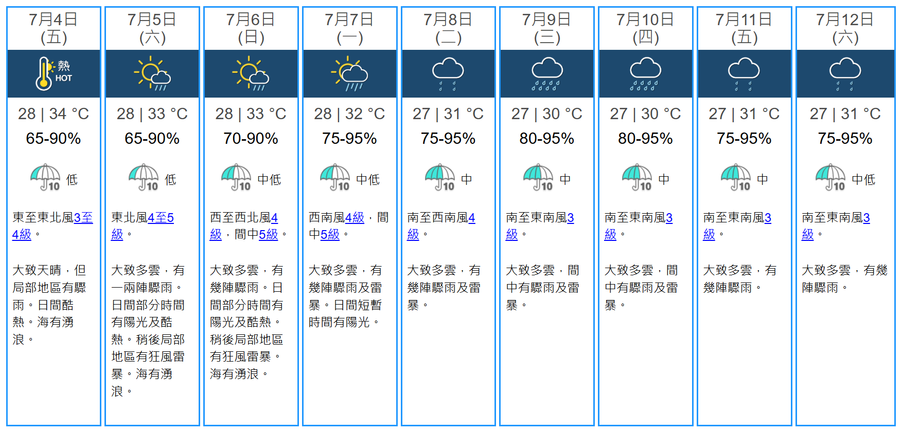Click the 80-95% humidity value for July 10
The width and height of the screenshot is (902, 433).
645,139
